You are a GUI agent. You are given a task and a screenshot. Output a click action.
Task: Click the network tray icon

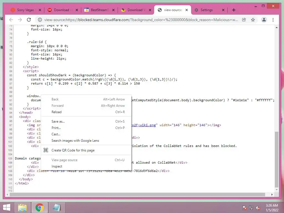point(251,208)
